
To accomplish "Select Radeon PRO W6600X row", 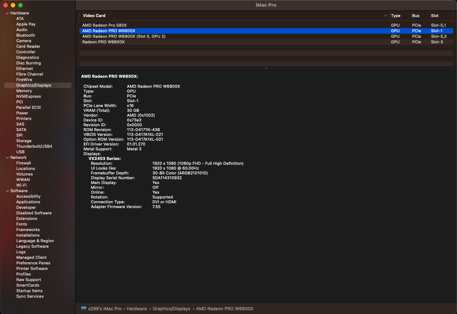I will [x=266, y=42].
